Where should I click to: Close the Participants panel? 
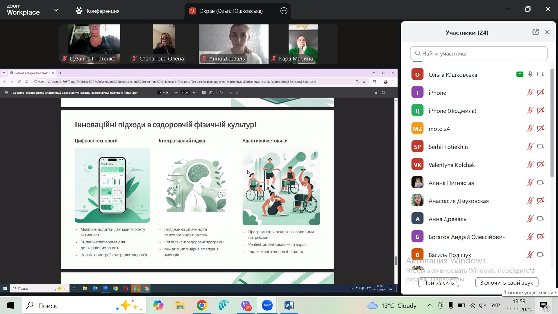click(x=547, y=32)
